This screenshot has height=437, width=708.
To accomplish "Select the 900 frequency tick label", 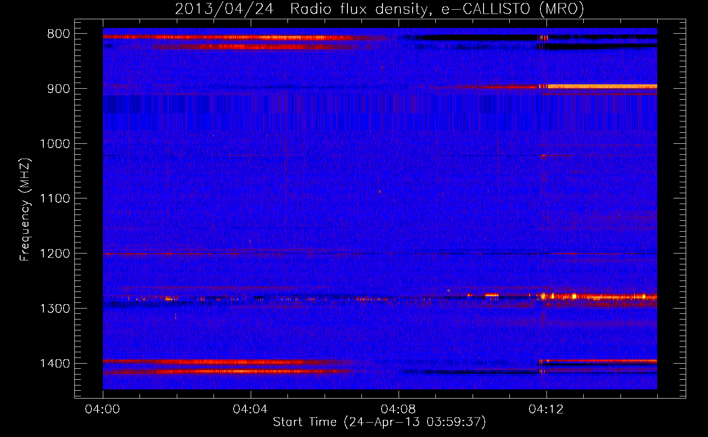I will [x=59, y=89].
